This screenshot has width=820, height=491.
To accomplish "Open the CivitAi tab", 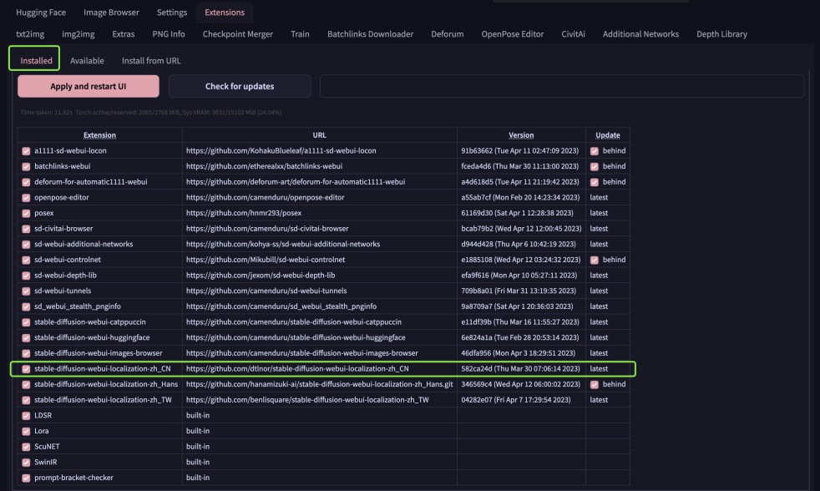I will (573, 34).
